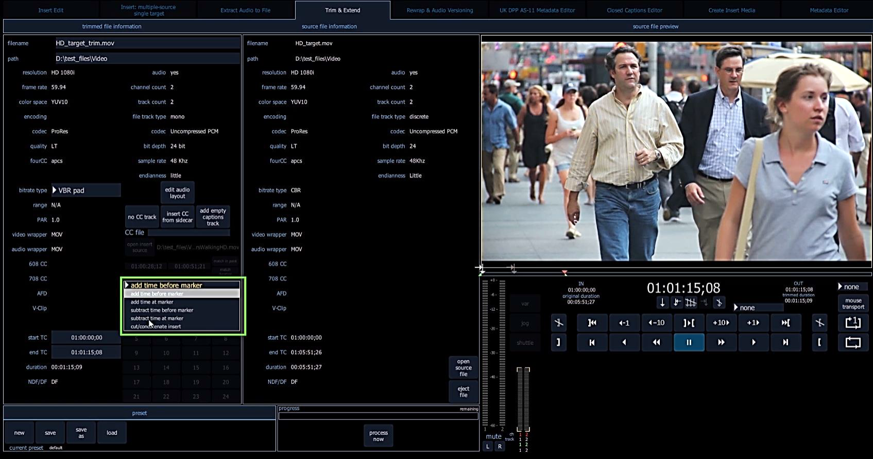Go to the end of the file (skip-forward icon)
Image resolution: width=873 pixels, height=459 pixels.
coord(785,342)
